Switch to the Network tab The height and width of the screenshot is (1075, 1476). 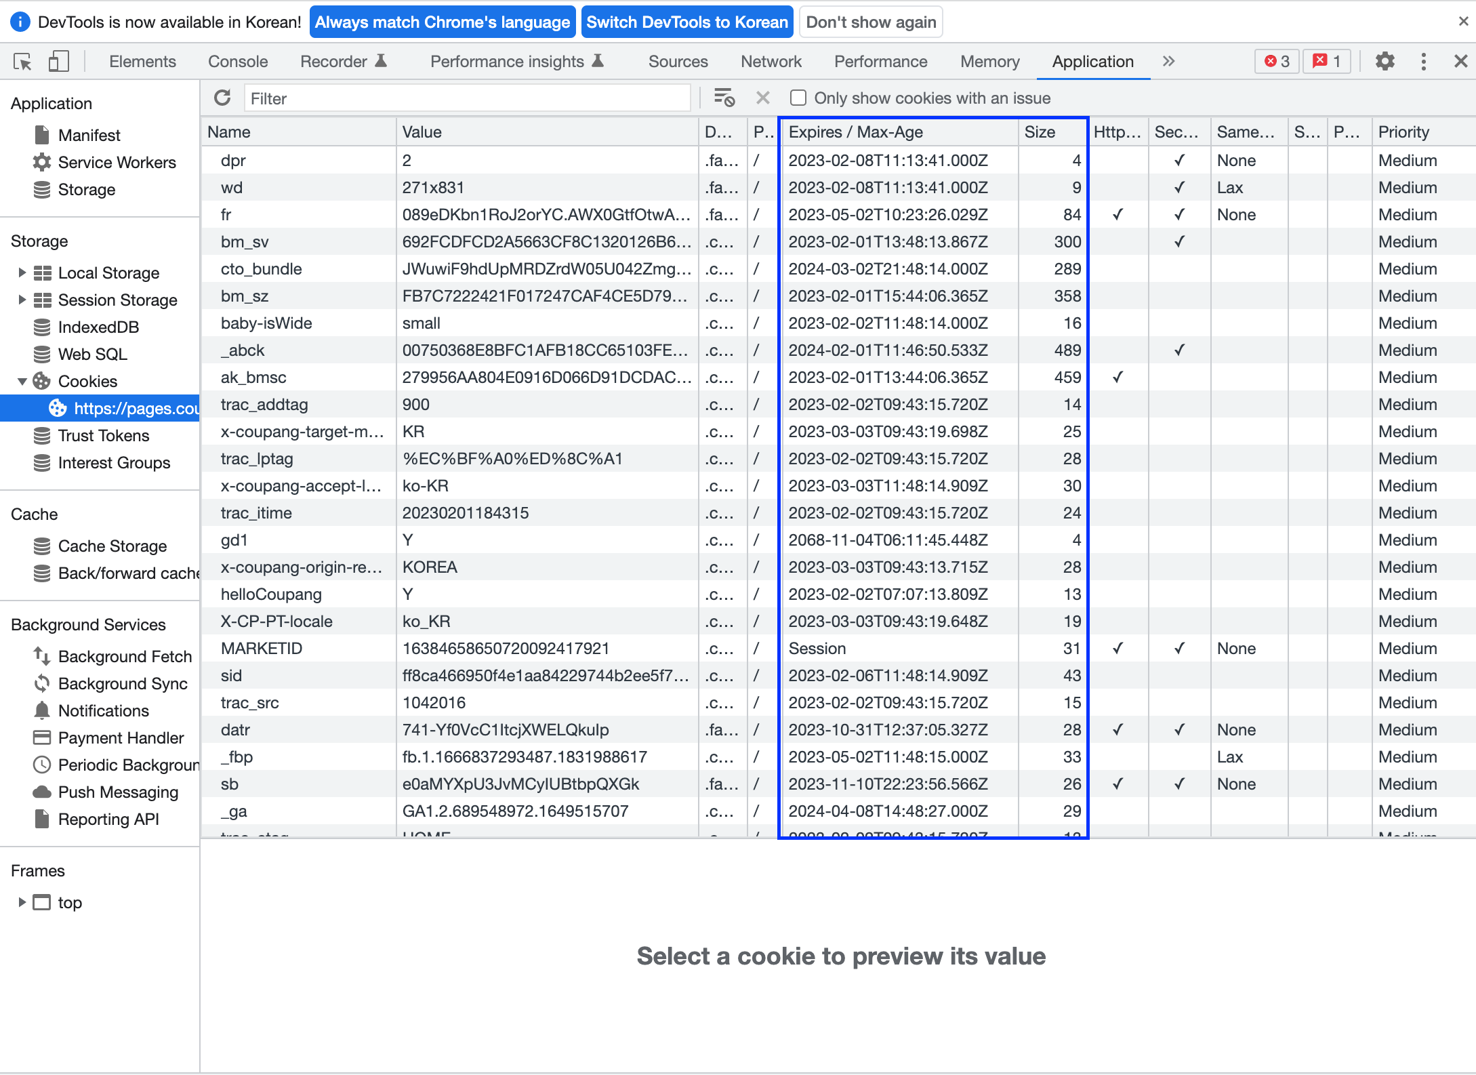click(x=771, y=62)
